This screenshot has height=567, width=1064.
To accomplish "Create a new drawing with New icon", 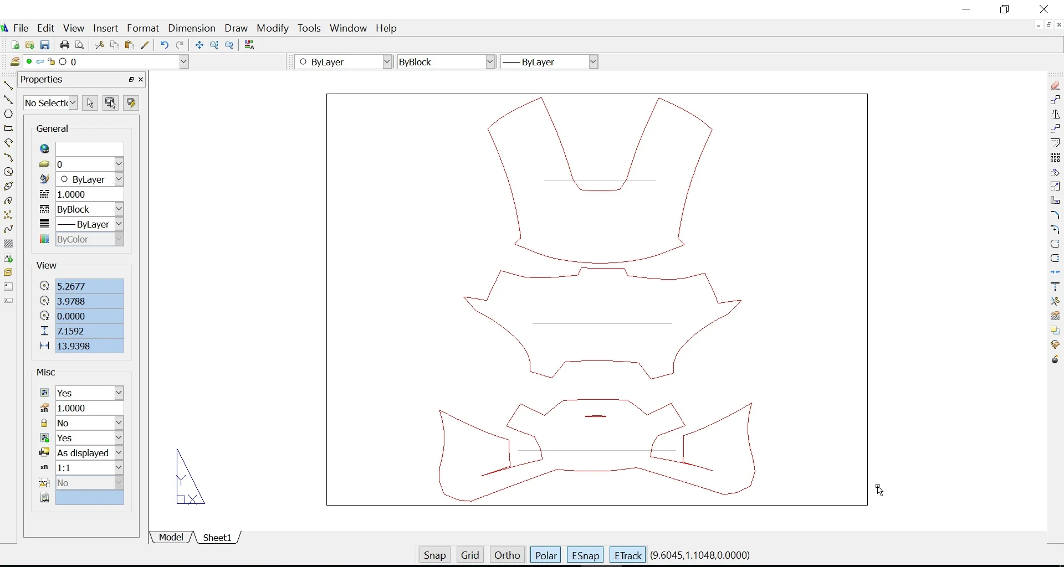I will tap(15, 46).
